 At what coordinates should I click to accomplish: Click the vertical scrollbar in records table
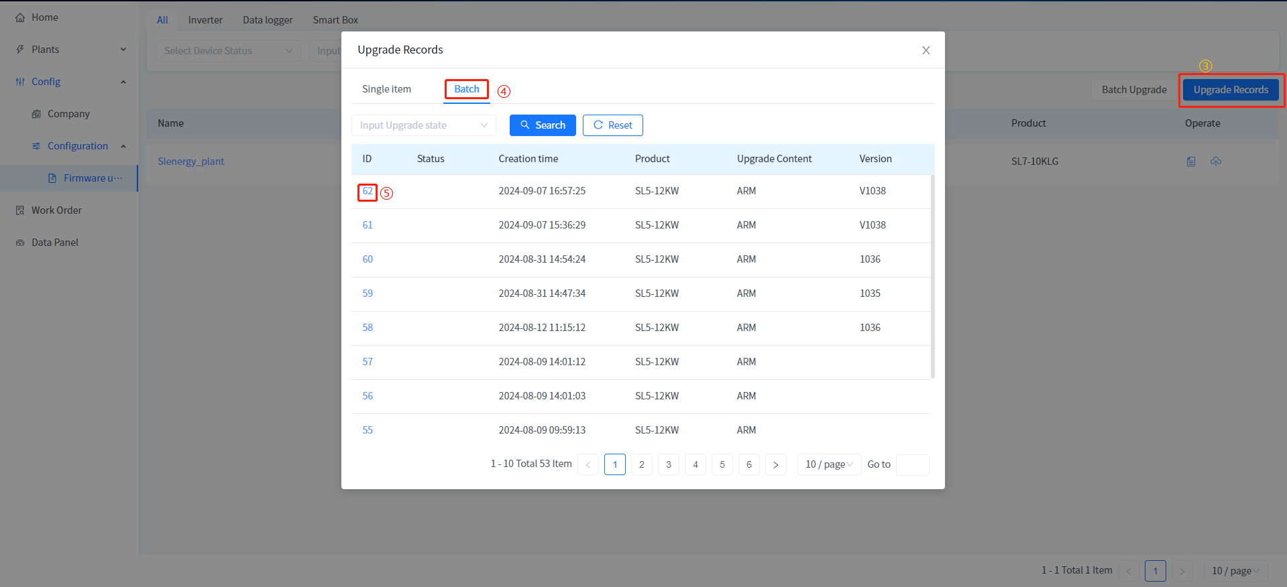pyautogui.click(x=932, y=276)
